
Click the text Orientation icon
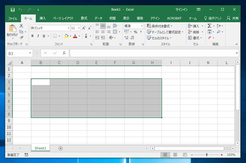111,38
